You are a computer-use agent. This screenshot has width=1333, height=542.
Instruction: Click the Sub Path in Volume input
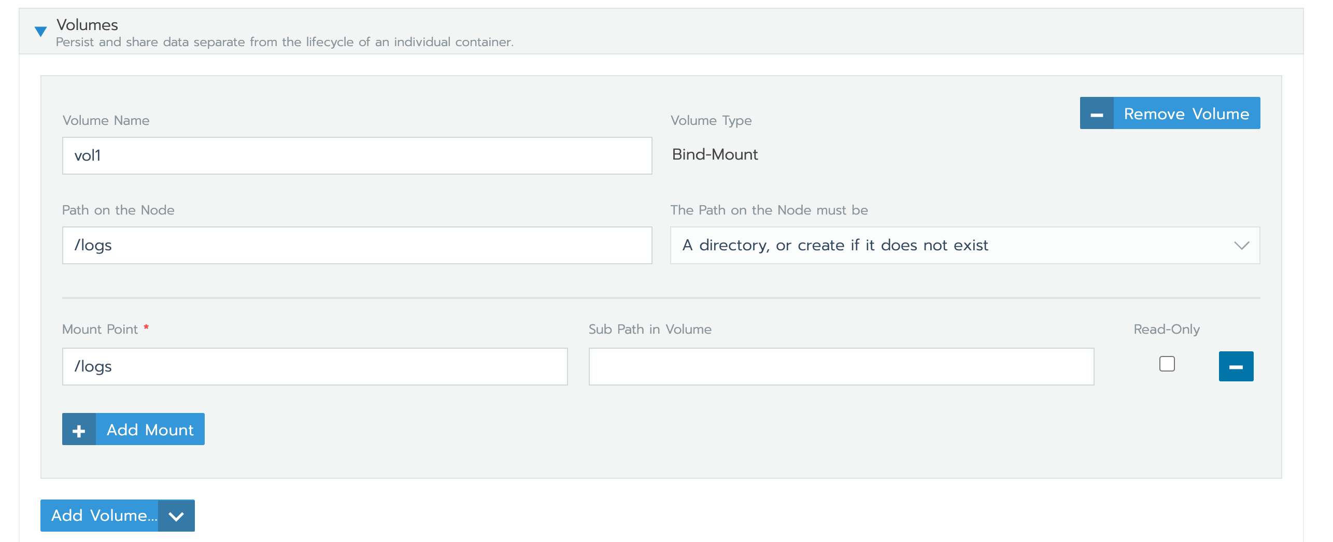pos(841,367)
